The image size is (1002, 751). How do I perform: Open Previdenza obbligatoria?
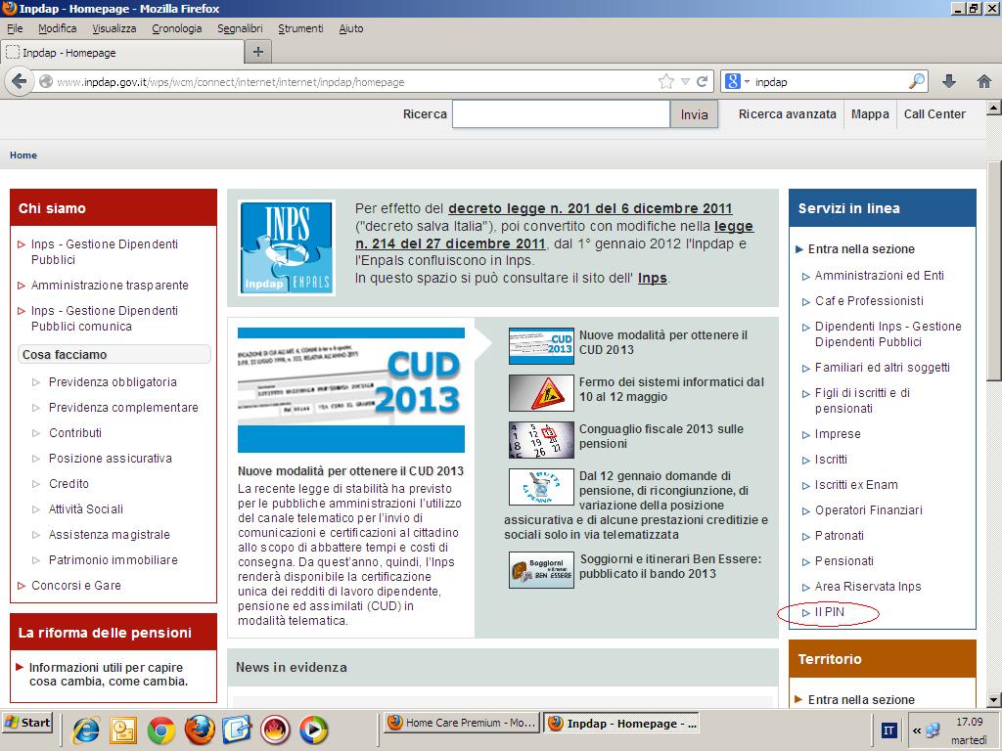click(x=113, y=382)
